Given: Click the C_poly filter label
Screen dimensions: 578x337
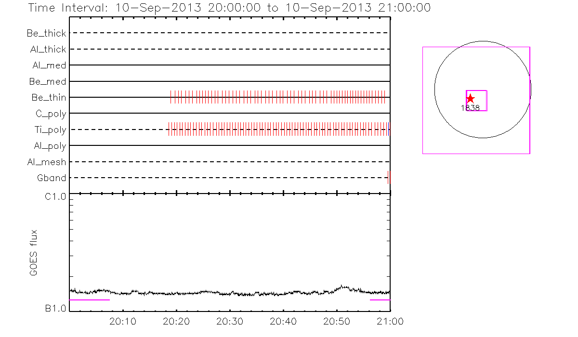Looking at the screenshot, I should (x=51, y=114).
